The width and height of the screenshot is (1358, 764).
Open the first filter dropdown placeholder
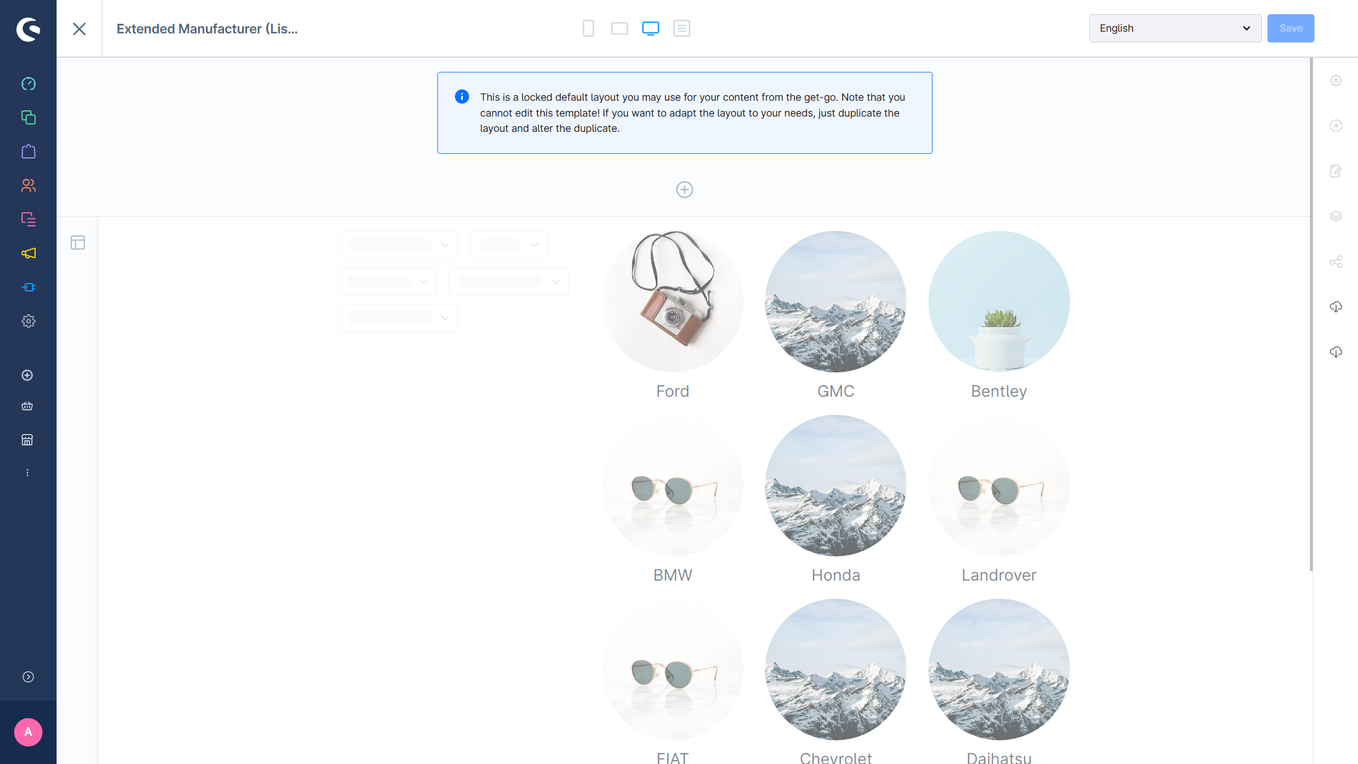pos(398,244)
